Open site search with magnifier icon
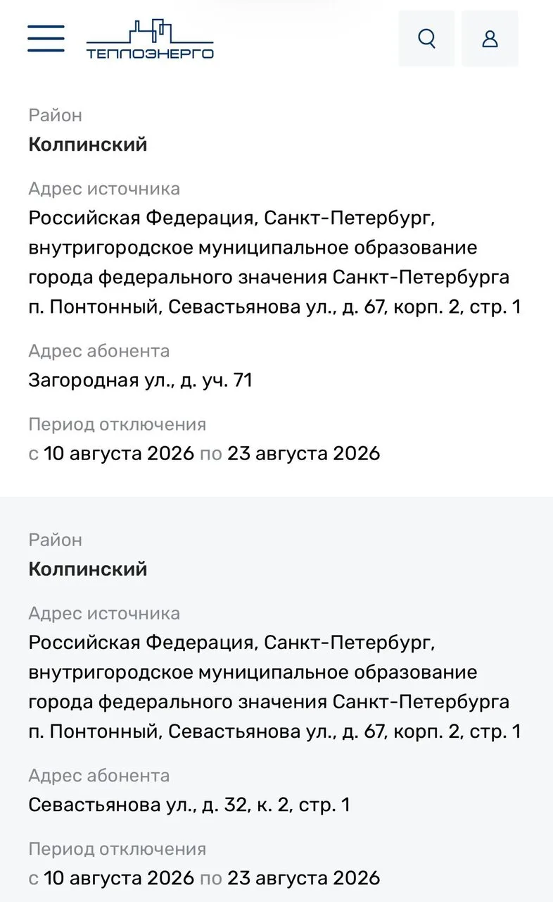The image size is (553, 902). point(426,39)
